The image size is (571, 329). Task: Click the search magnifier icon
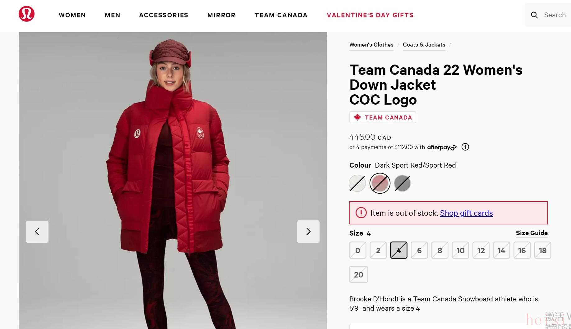pyautogui.click(x=534, y=15)
